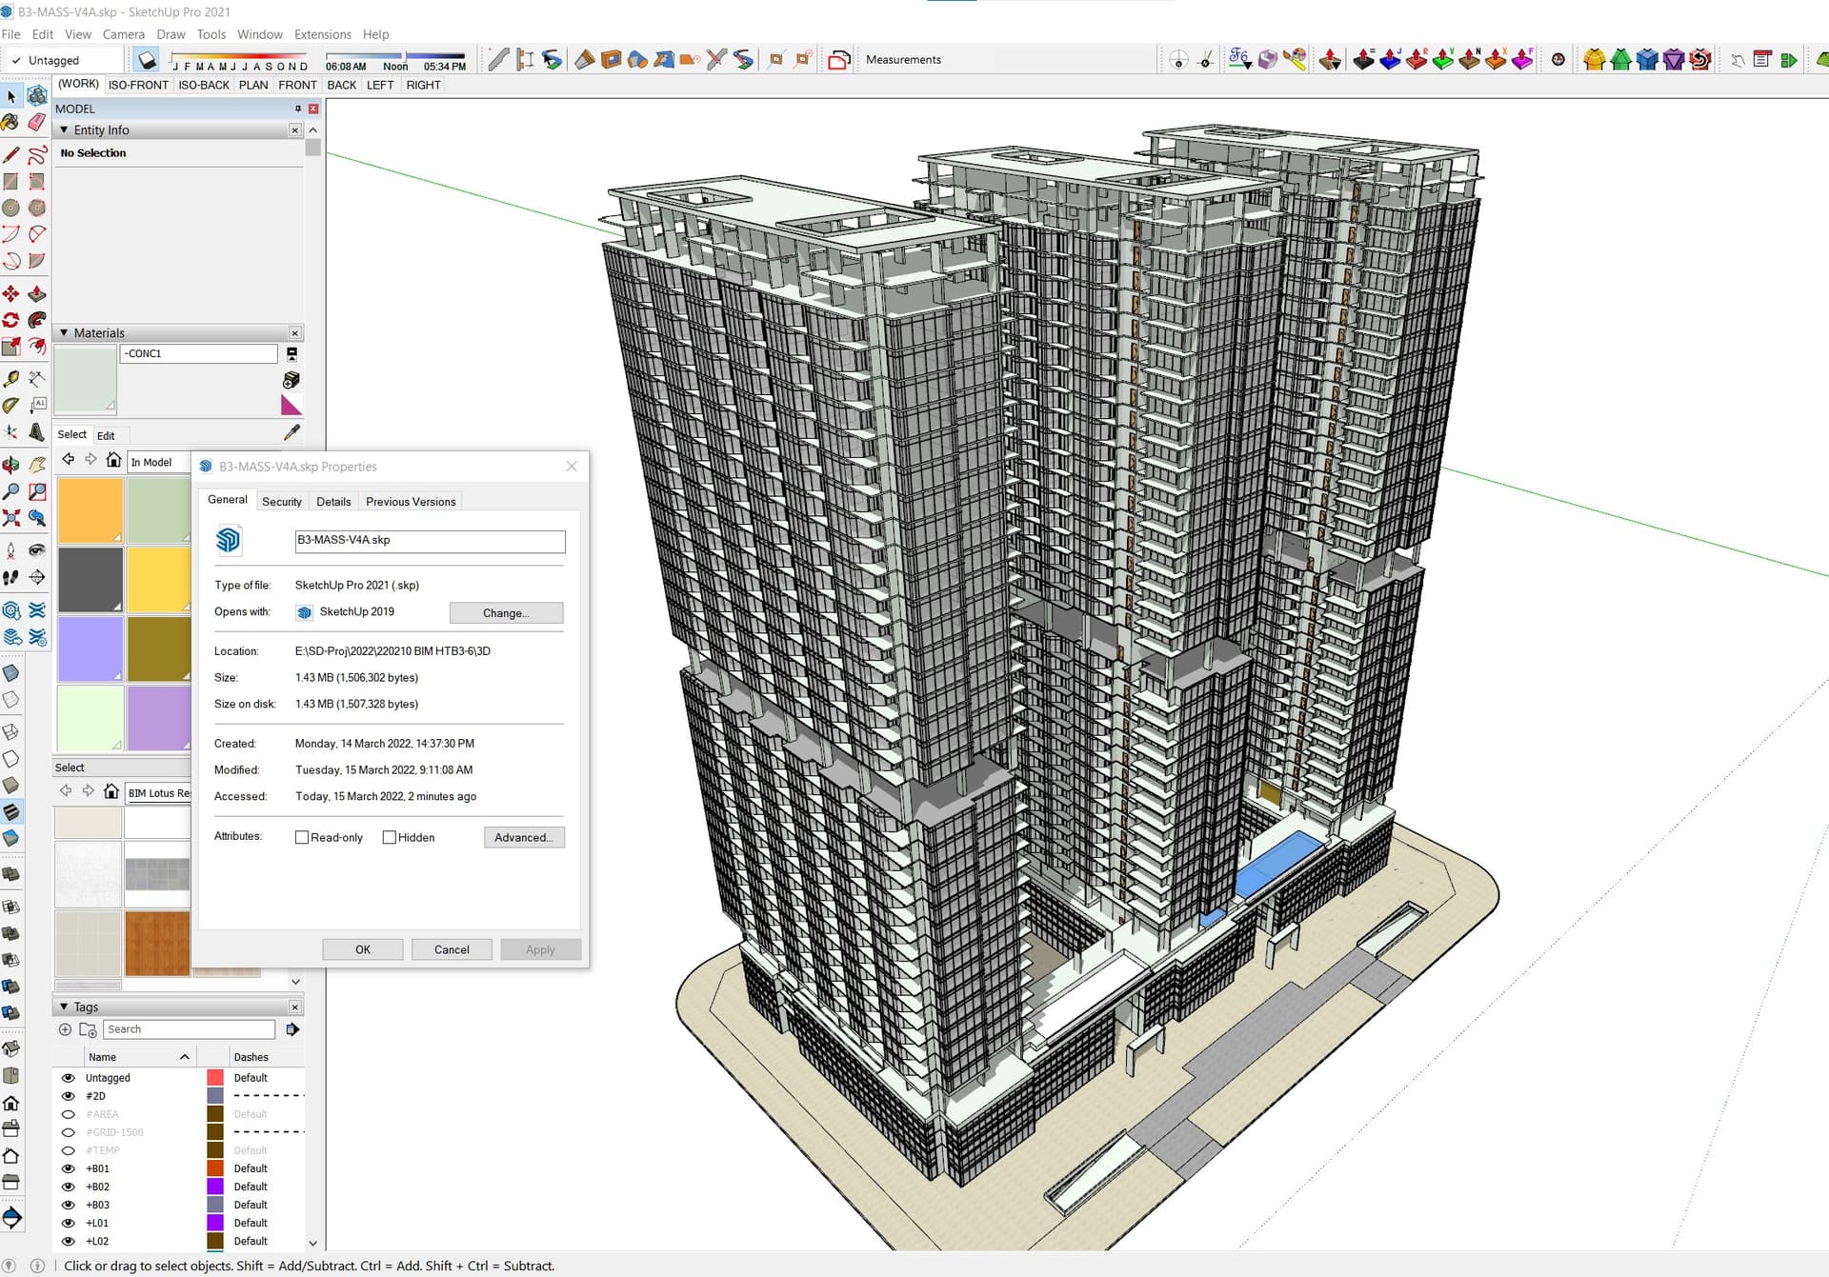1829x1277 pixels.
Task: Select the Rectangle drawing tool
Action: pos(11,183)
